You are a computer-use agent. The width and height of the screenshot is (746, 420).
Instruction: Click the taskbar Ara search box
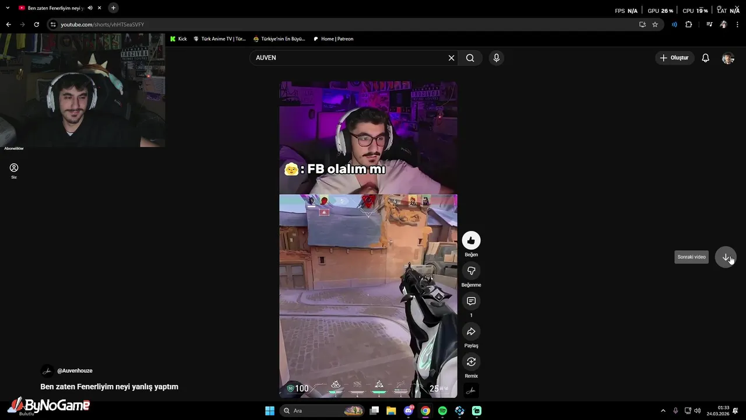coord(322,411)
